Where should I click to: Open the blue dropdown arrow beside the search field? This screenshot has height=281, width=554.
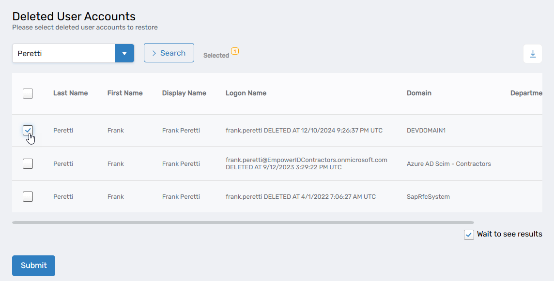click(x=124, y=53)
